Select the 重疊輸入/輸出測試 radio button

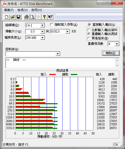(x=89, y=34)
